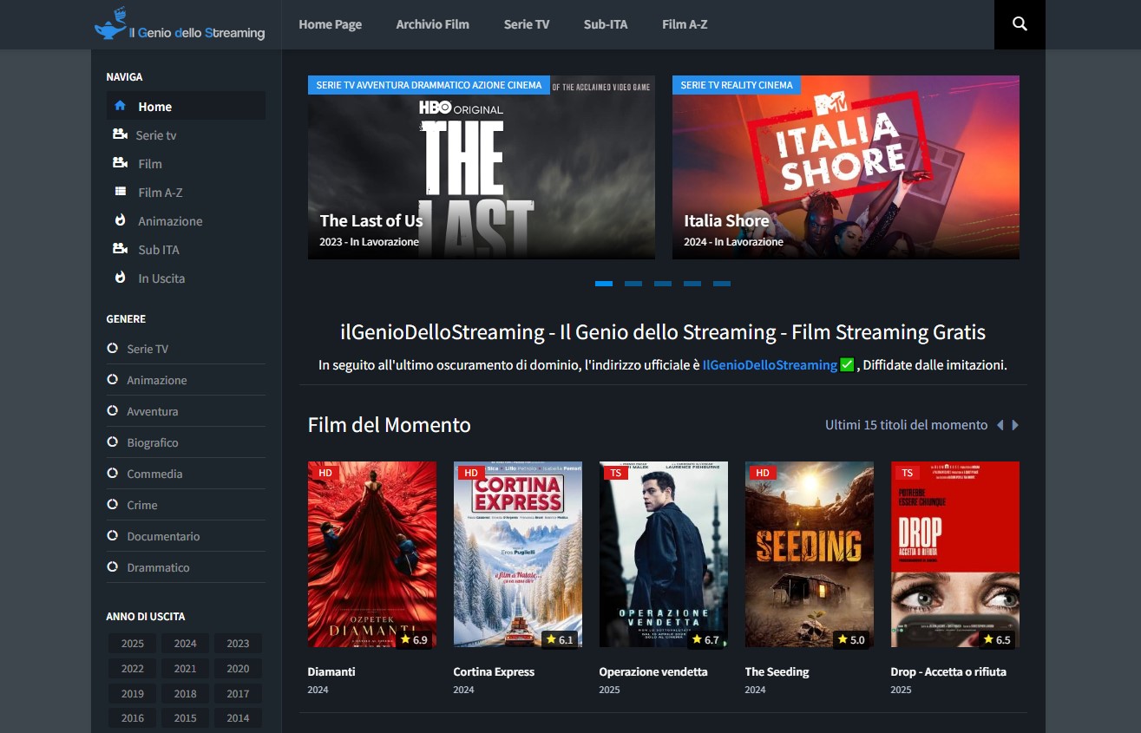Filter by release year 2021
This screenshot has width=1141, height=733.
point(185,669)
